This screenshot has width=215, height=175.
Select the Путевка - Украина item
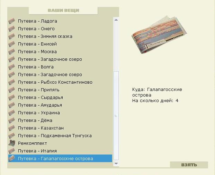60,113
